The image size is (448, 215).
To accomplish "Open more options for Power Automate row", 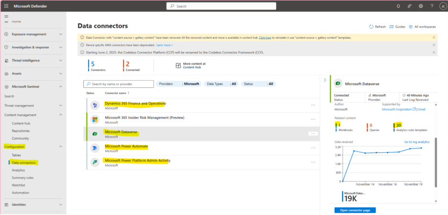I will point(313,148).
